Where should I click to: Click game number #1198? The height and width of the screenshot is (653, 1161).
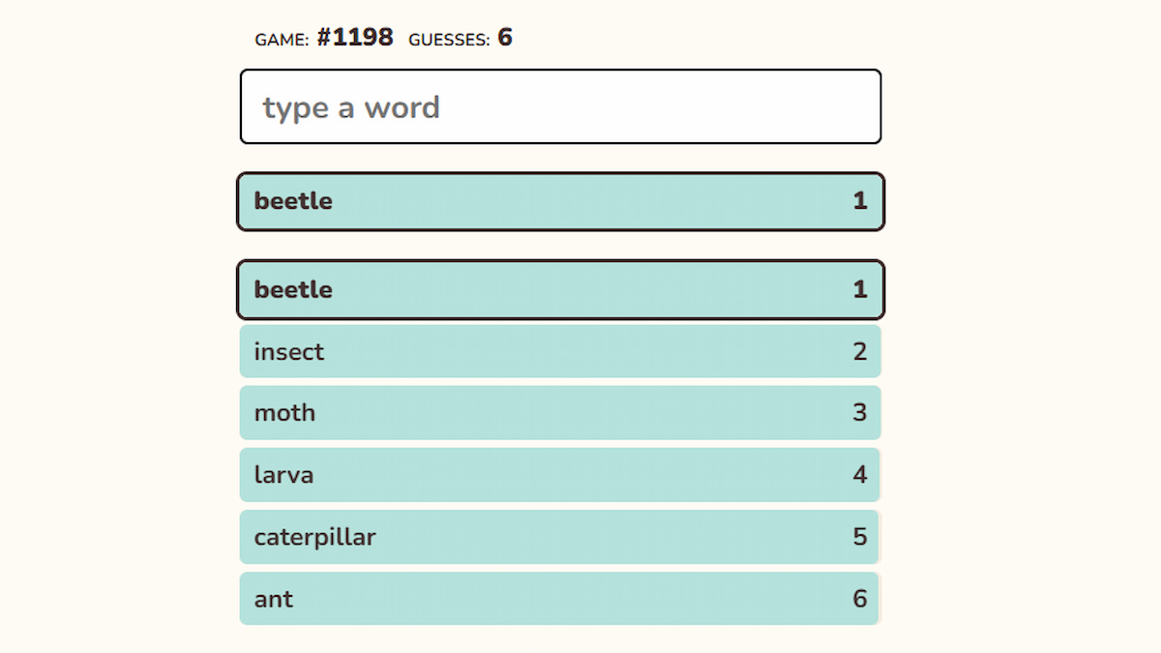[354, 38]
